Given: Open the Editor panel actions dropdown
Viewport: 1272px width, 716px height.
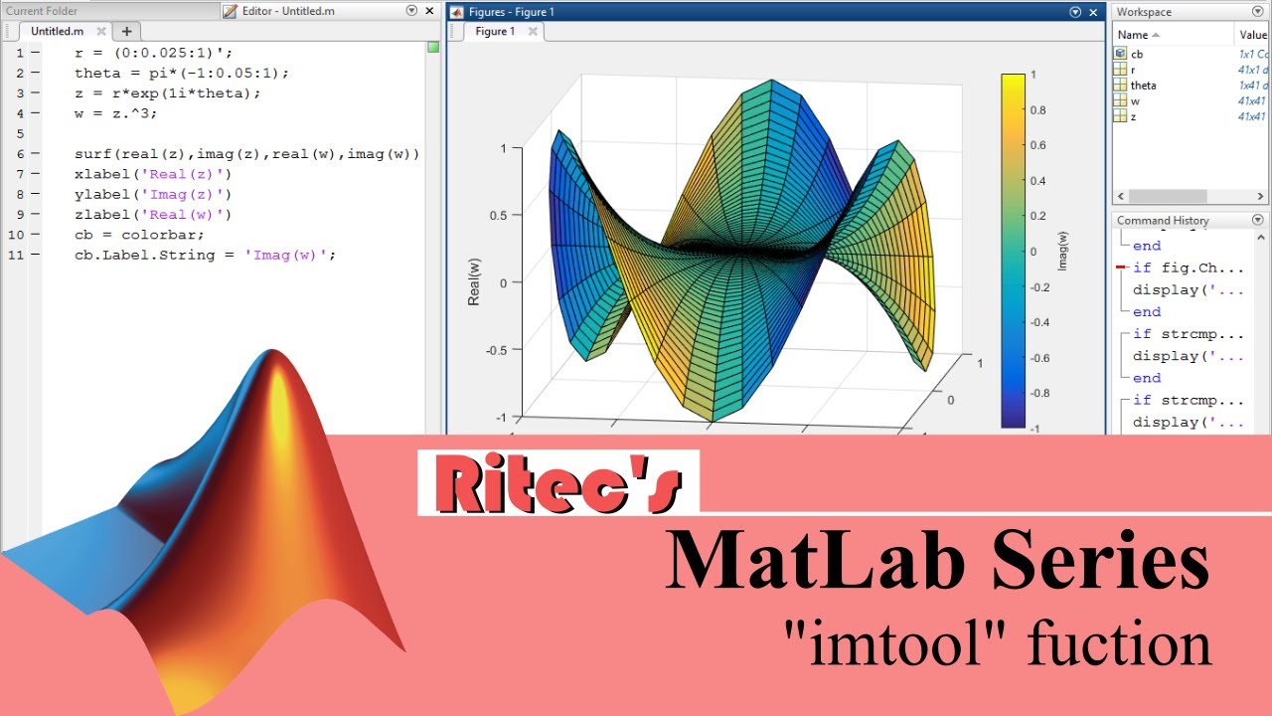Looking at the screenshot, I should (412, 11).
